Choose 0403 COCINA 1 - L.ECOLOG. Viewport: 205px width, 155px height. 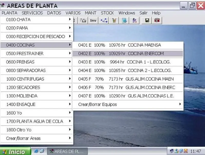[x=128, y=62]
